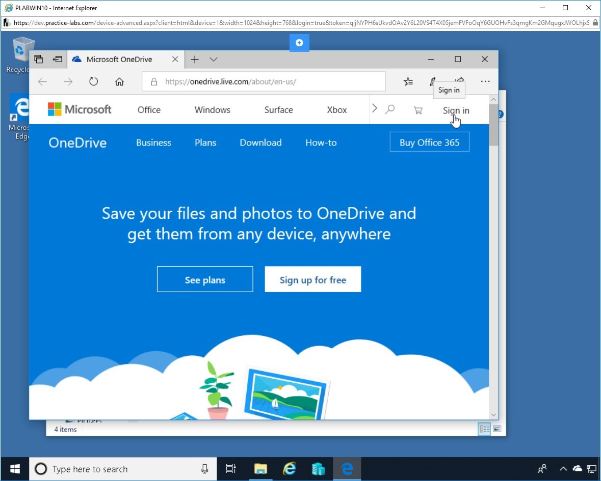Expand more Microsoft nav items arrow
601x481 pixels.
point(375,109)
